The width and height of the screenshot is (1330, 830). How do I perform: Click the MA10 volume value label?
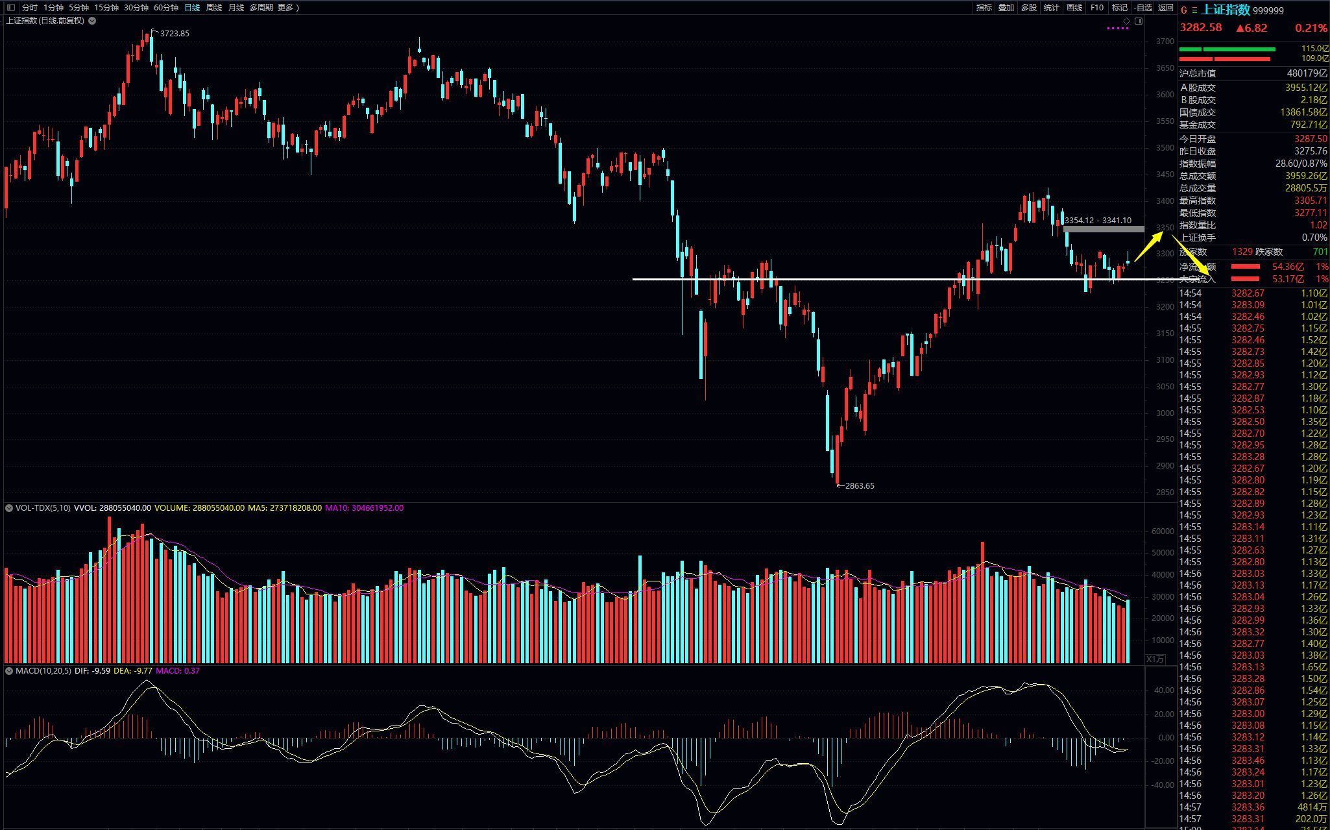coord(364,508)
